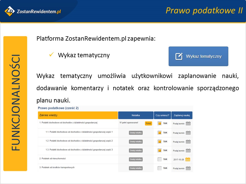Open calendar icon for row 1 Podatki dochodowe

click(188, 124)
